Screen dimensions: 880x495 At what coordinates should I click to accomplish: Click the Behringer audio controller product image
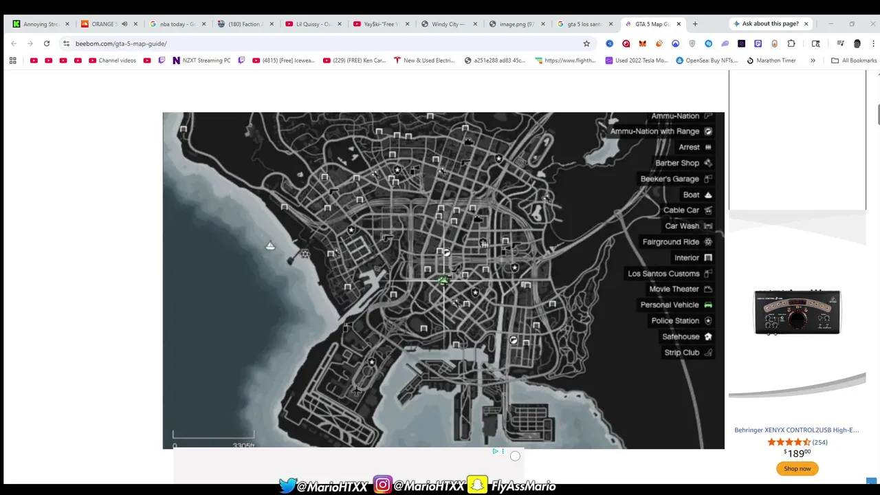pos(797,312)
